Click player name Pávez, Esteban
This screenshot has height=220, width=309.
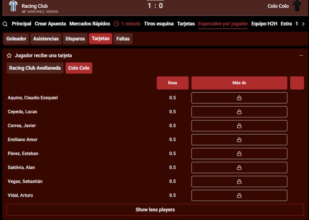click(23, 153)
